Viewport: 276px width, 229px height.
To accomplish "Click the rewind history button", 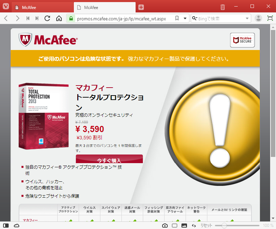I will coord(28,18).
